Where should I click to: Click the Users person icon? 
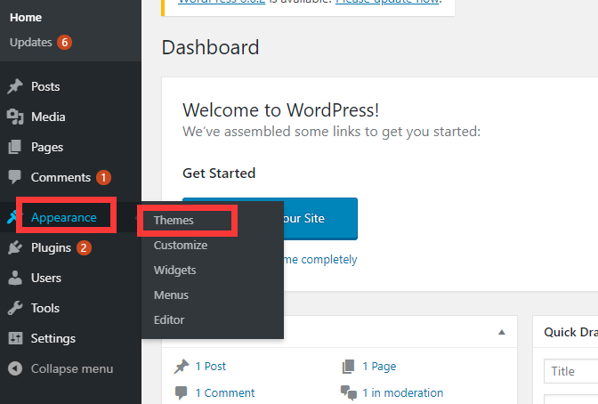(15, 278)
